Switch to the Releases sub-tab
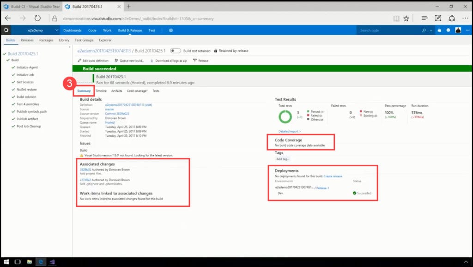The height and width of the screenshot is (267, 473). tap(27, 40)
